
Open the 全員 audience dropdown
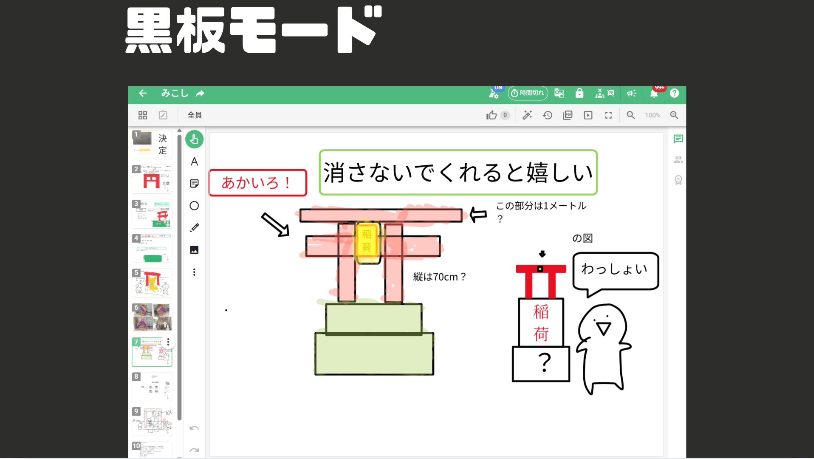coord(195,115)
